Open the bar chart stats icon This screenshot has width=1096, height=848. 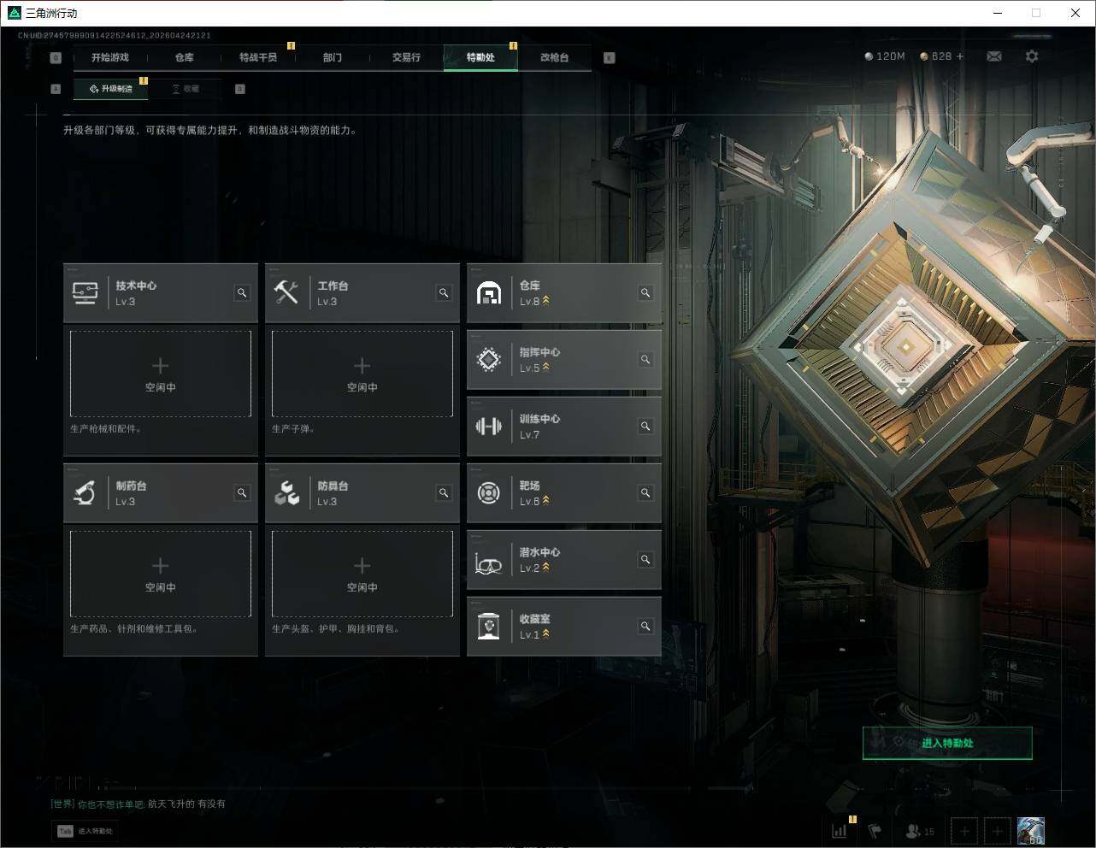(840, 831)
